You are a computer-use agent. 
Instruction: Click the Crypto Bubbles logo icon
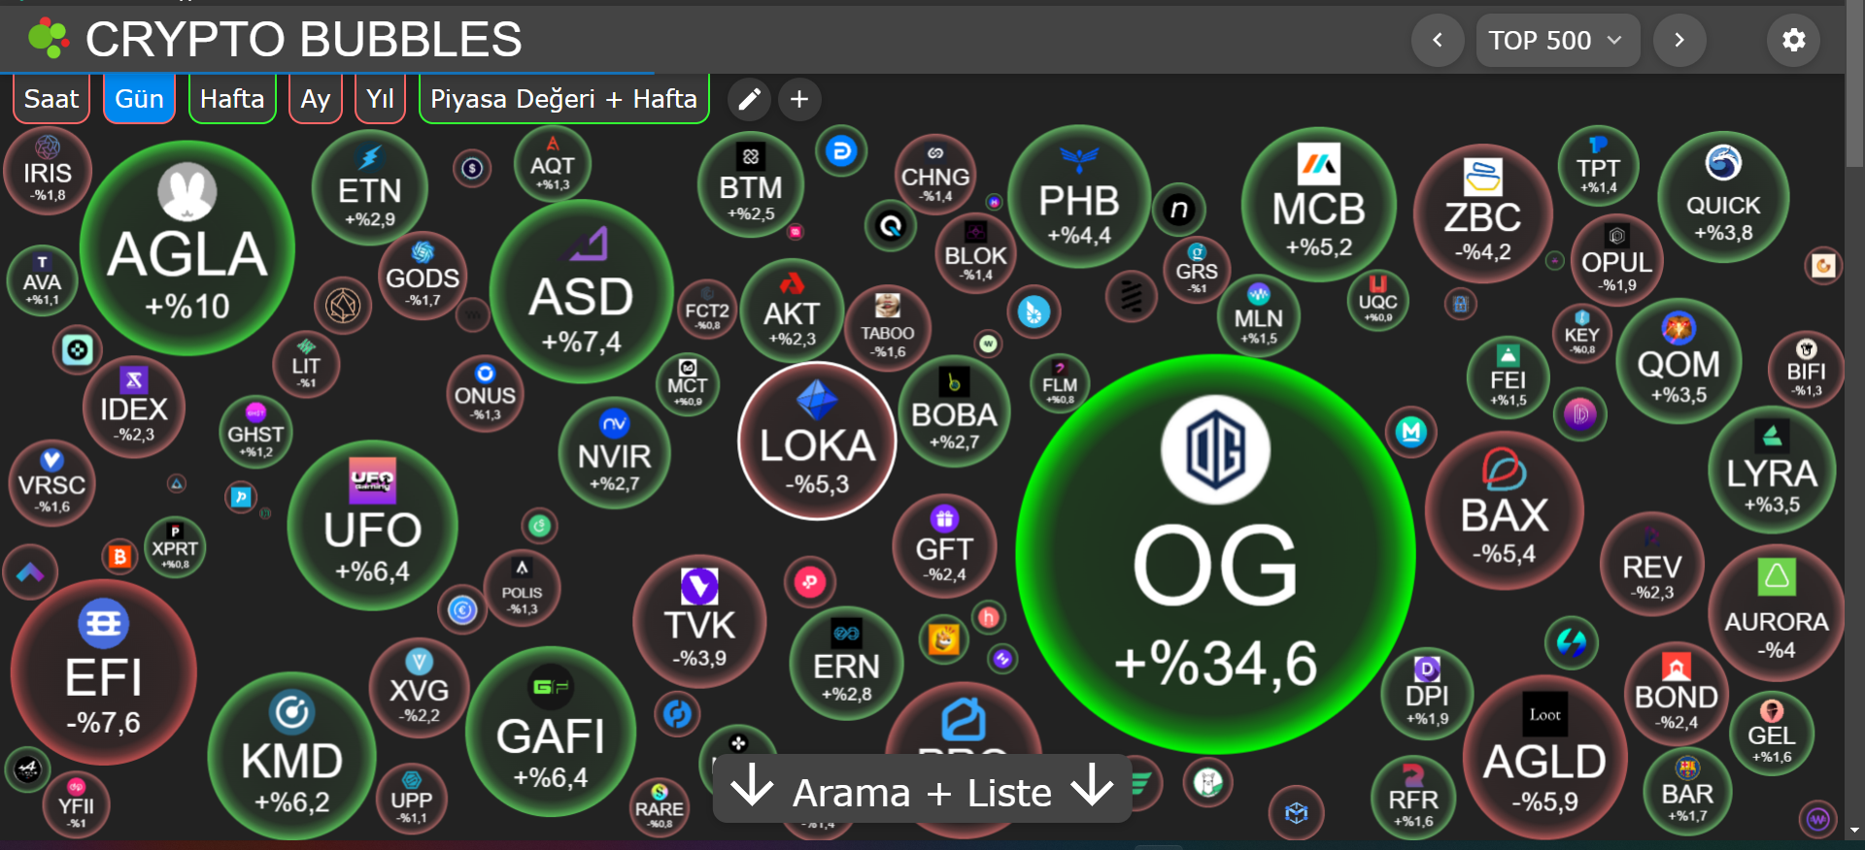click(48, 39)
